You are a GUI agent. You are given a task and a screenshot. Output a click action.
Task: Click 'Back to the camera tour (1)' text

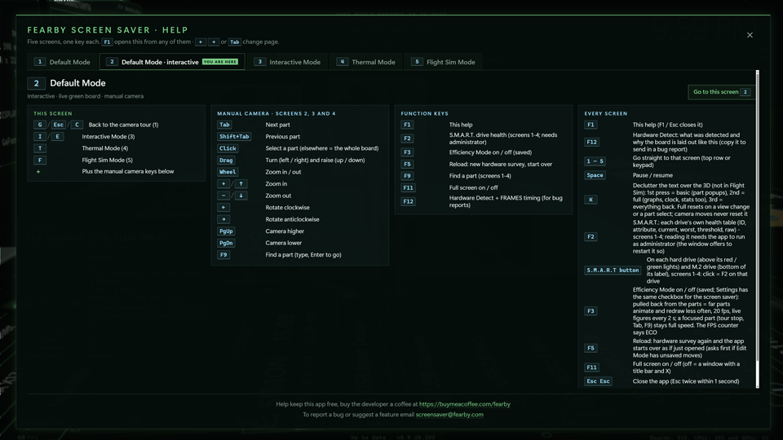tap(123, 125)
